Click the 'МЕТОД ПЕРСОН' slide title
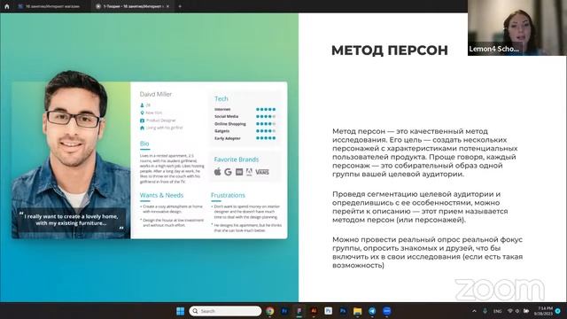This screenshot has width=567, height=319. coord(390,51)
